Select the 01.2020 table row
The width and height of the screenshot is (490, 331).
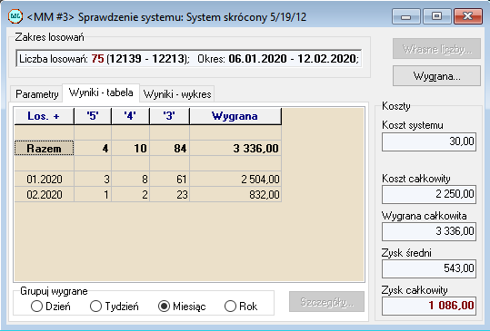[x=148, y=179]
